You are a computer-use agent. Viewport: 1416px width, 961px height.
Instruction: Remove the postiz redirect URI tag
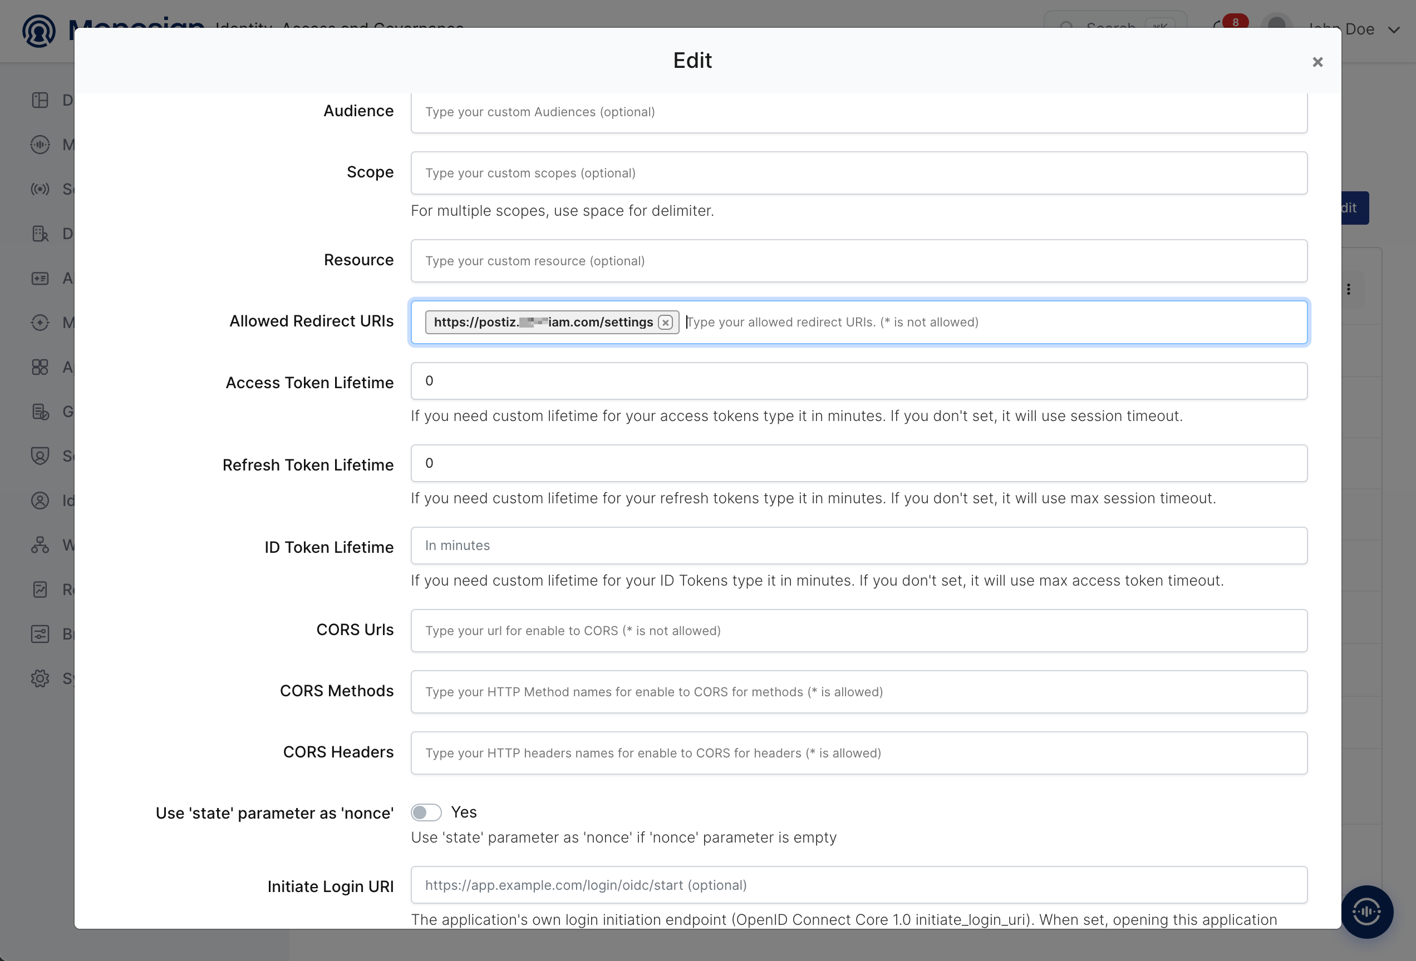point(665,323)
